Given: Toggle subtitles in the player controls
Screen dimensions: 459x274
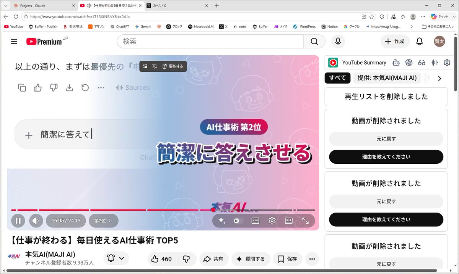Looking at the screenshot, I should (x=255, y=221).
